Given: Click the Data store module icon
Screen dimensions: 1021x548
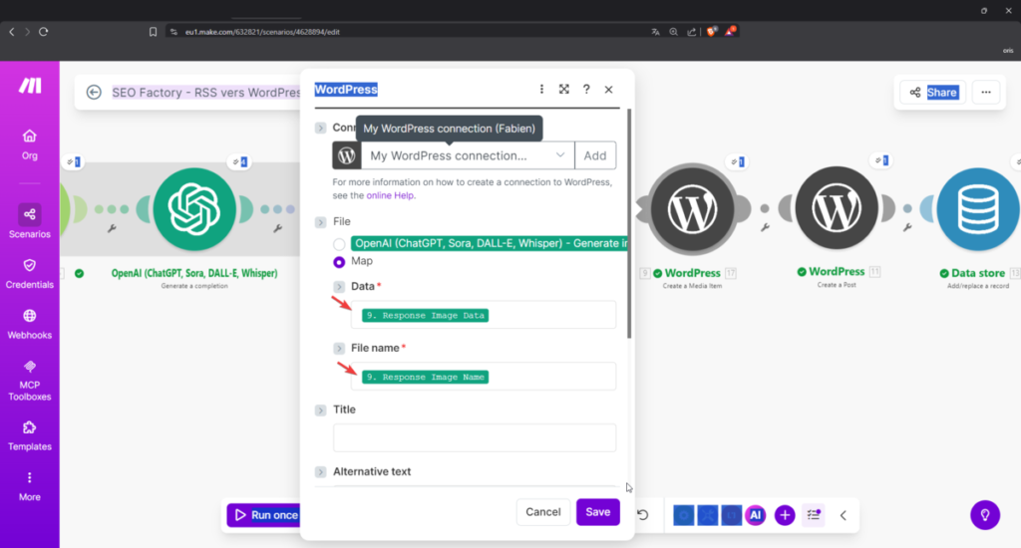Looking at the screenshot, I should 971,207.
